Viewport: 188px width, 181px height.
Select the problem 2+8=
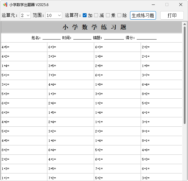pos(99,66)
